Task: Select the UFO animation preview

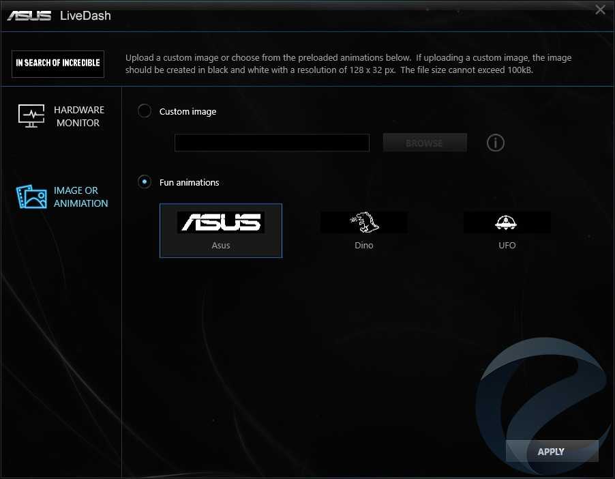Action: 507,222
